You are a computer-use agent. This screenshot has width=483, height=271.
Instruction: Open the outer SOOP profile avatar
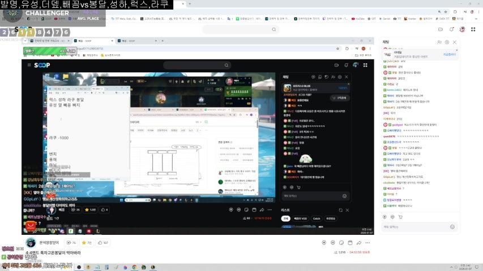click(x=462, y=29)
